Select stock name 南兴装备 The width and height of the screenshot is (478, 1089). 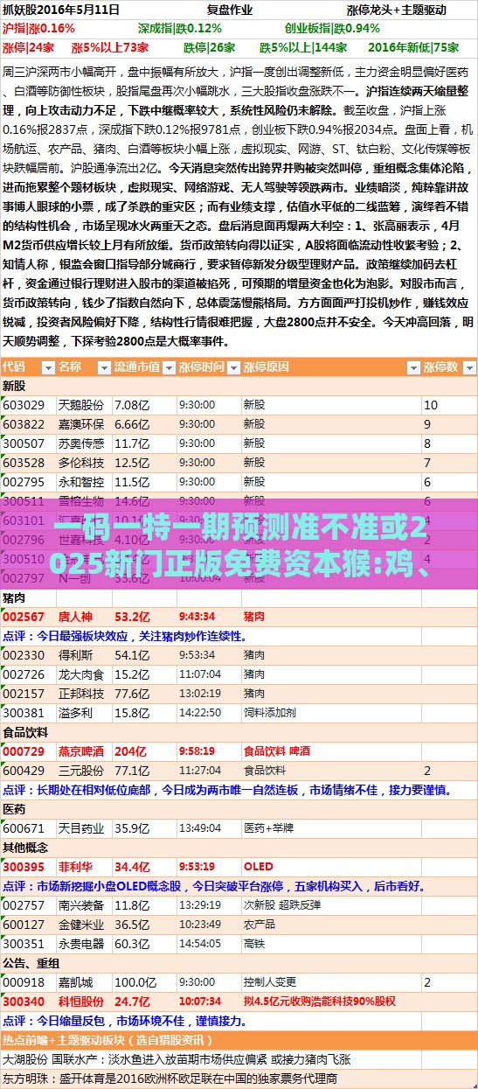point(80,904)
